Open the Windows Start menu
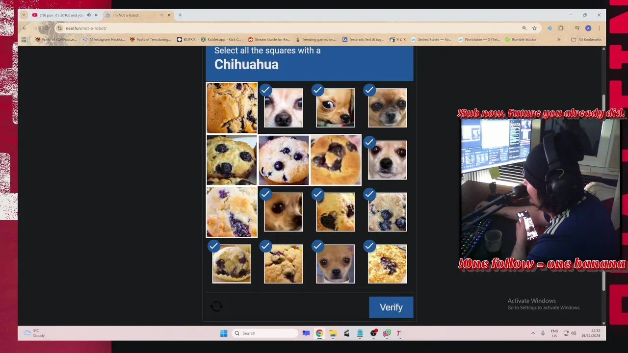This screenshot has width=628, height=353. [x=224, y=333]
